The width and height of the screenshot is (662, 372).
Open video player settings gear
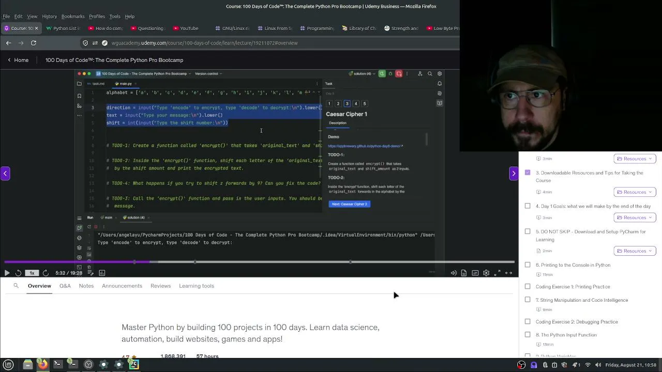click(486, 273)
